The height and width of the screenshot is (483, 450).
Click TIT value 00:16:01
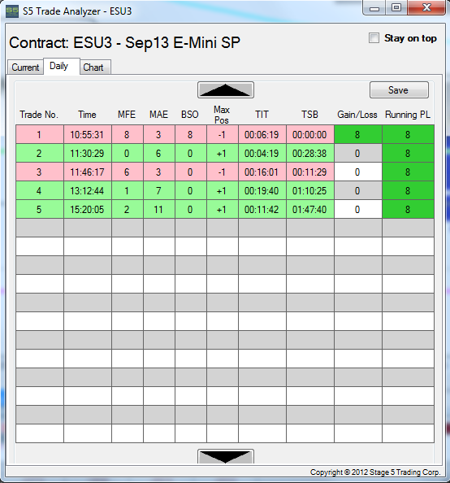point(262,172)
